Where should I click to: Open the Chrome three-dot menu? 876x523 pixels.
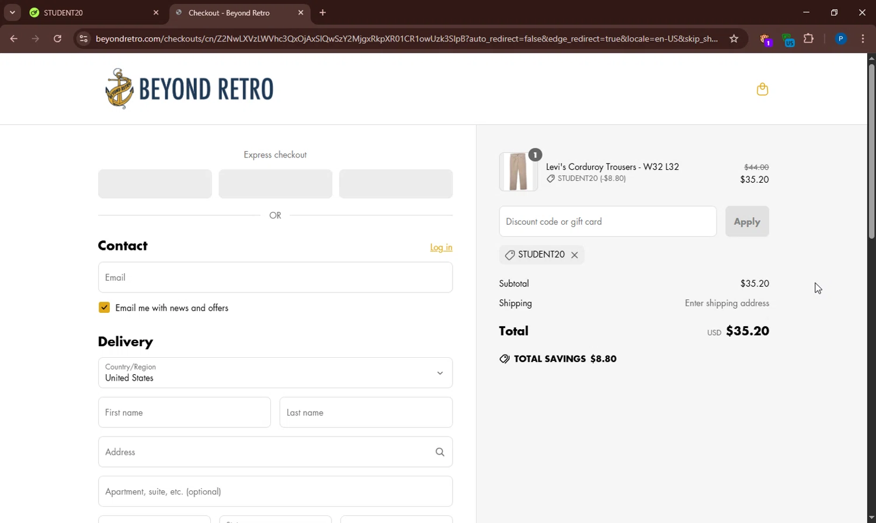click(863, 39)
